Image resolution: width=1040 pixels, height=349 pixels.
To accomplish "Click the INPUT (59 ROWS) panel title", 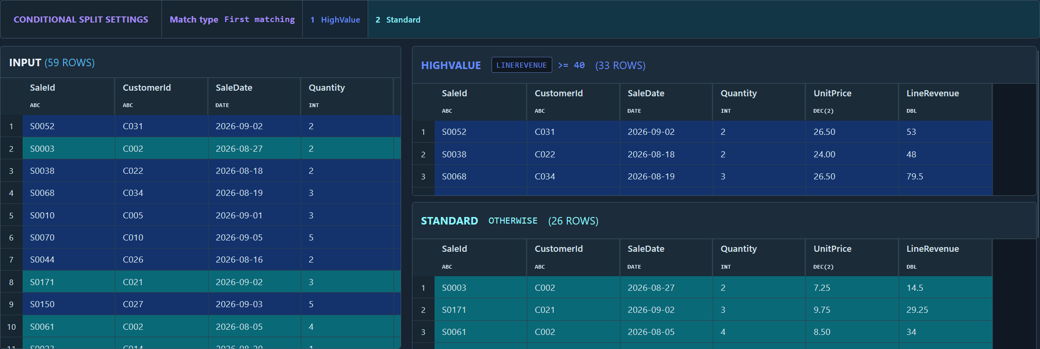I will pos(52,62).
